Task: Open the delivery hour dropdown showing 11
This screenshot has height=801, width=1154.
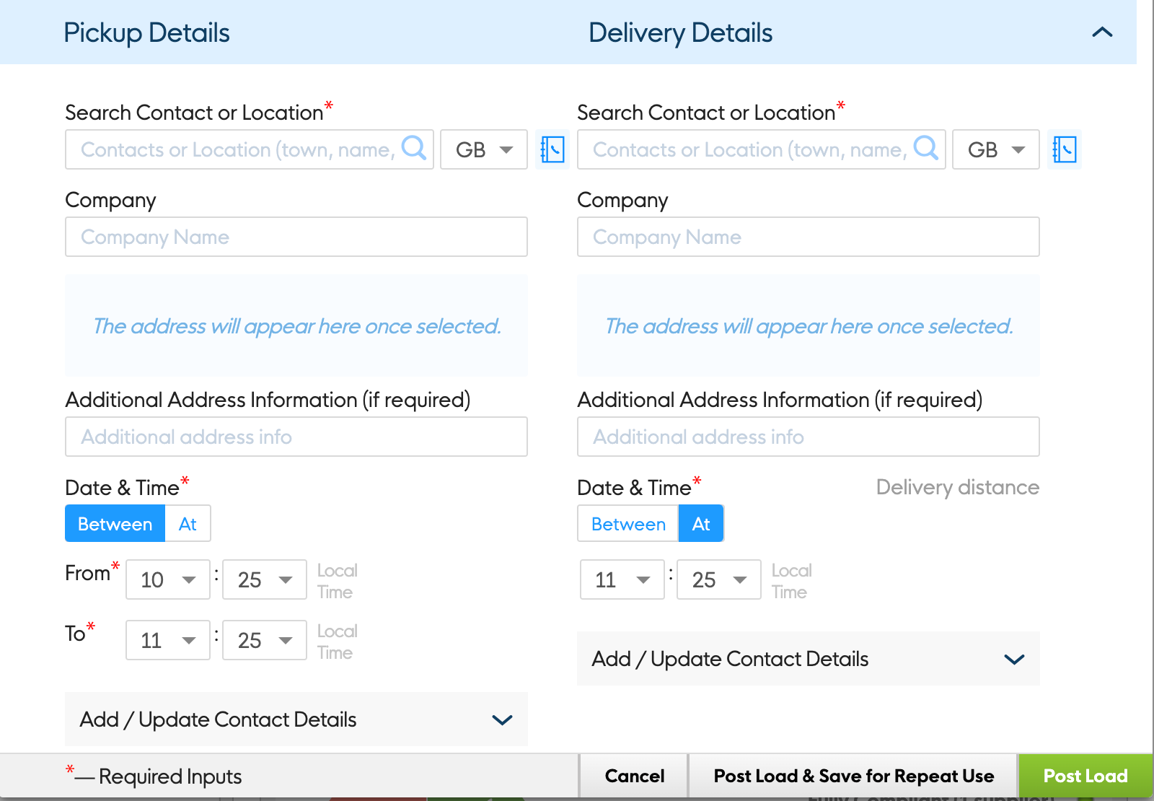Action: [622, 579]
